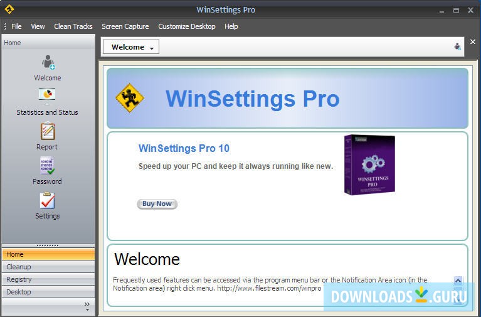Minimize the WinSettings Pro window

pyautogui.click(x=441, y=11)
